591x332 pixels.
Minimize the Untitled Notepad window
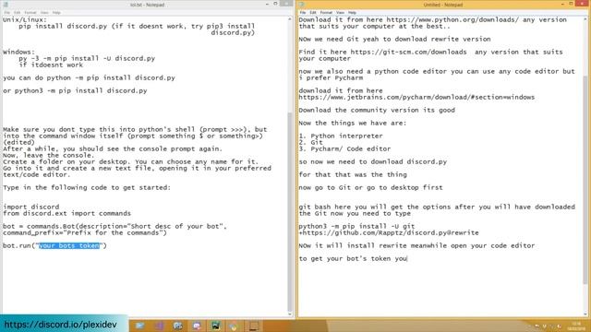pos(562,4)
